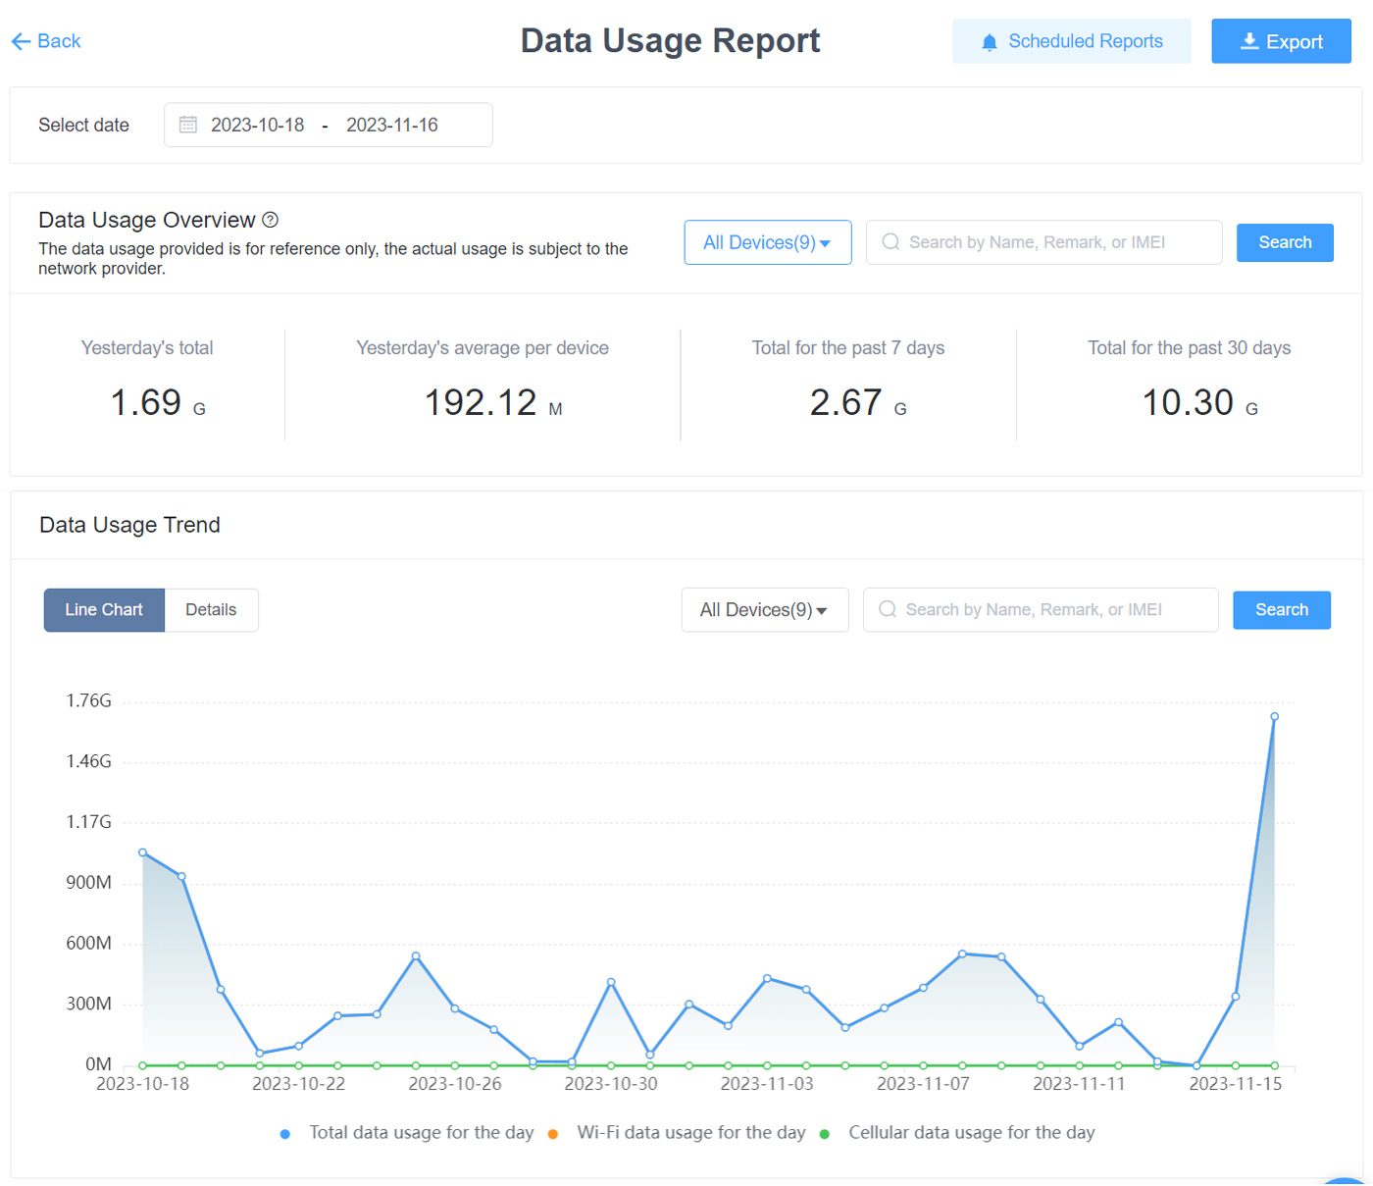Viewport: 1373px width, 1186px height.
Task: Switch to Line Chart tab
Action: coord(104,610)
